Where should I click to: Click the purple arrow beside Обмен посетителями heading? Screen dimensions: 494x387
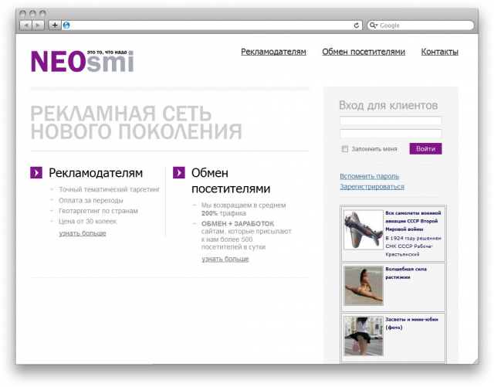pos(178,172)
